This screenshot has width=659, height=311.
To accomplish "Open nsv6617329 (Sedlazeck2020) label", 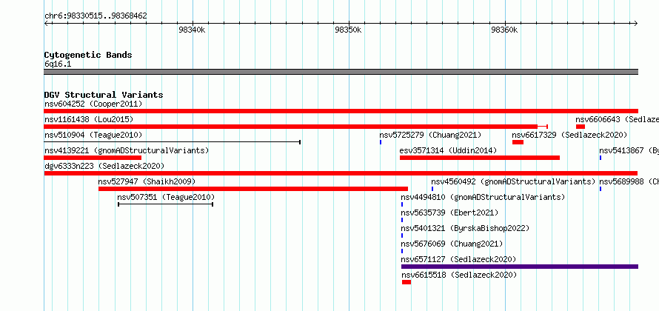I will pos(569,135).
